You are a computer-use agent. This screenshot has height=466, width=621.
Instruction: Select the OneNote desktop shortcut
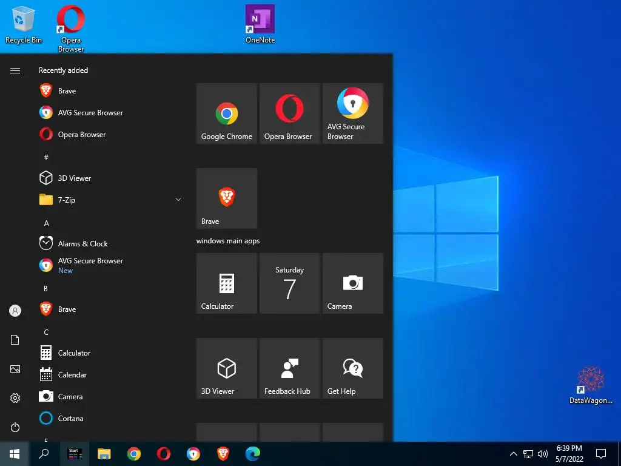(x=260, y=24)
